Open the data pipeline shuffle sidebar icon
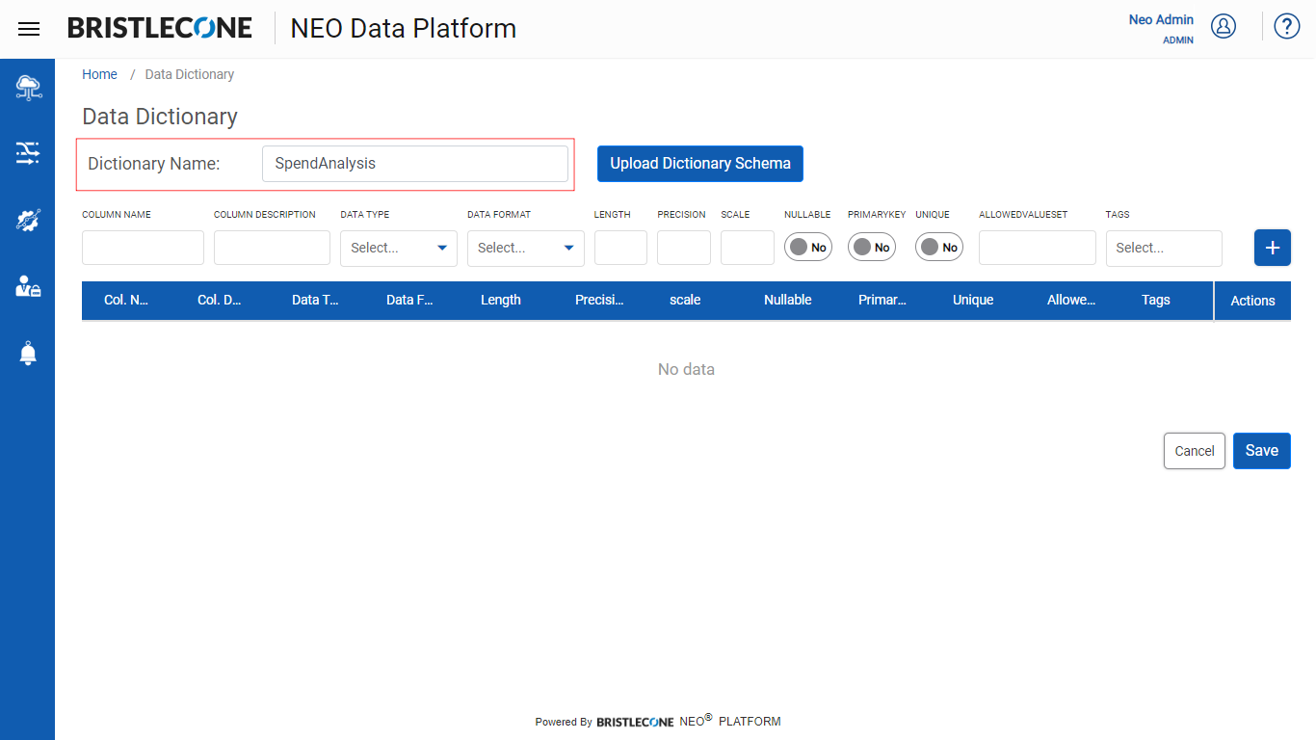The height and width of the screenshot is (740, 1316). click(28, 153)
